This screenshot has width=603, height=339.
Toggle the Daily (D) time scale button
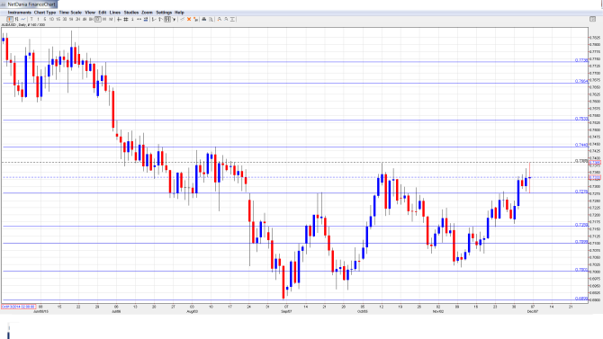click(98, 19)
